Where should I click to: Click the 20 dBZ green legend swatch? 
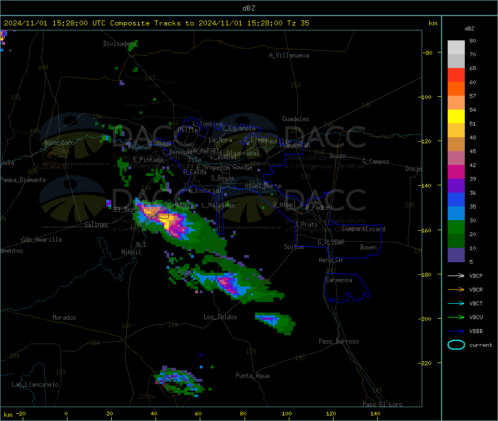(456, 227)
